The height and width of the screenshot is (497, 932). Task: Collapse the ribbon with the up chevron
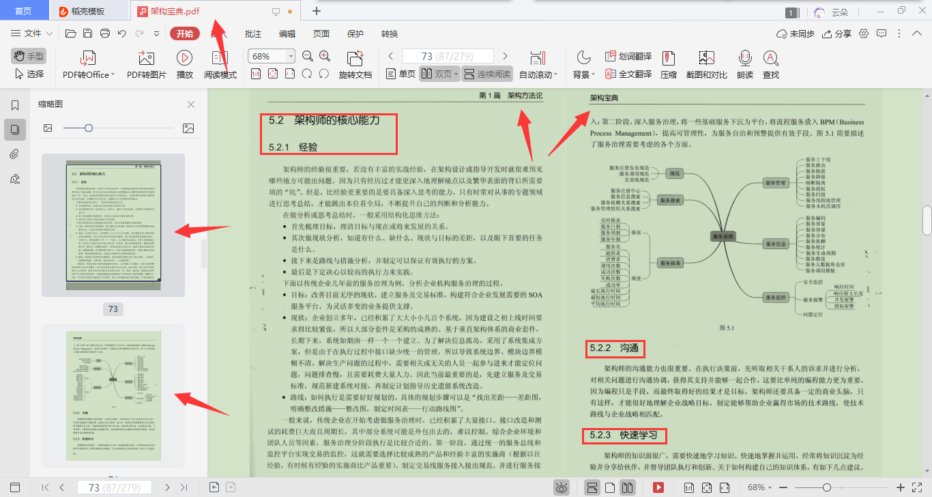tap(916, 33)
